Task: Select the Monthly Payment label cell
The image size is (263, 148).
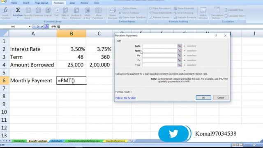Action: [33, 81]
